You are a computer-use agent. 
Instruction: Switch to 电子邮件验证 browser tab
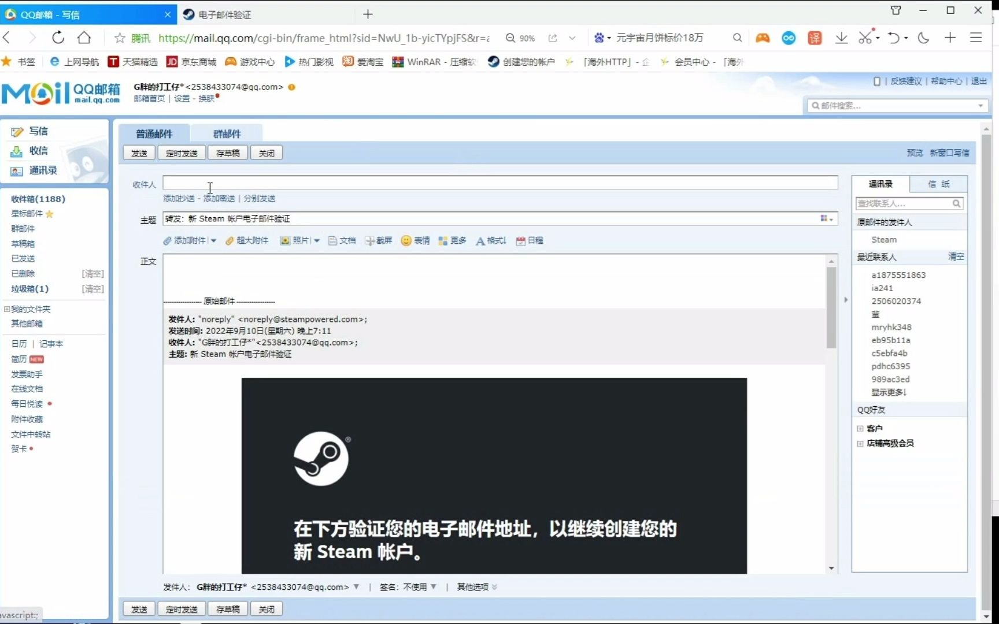[x=224, y=14]
